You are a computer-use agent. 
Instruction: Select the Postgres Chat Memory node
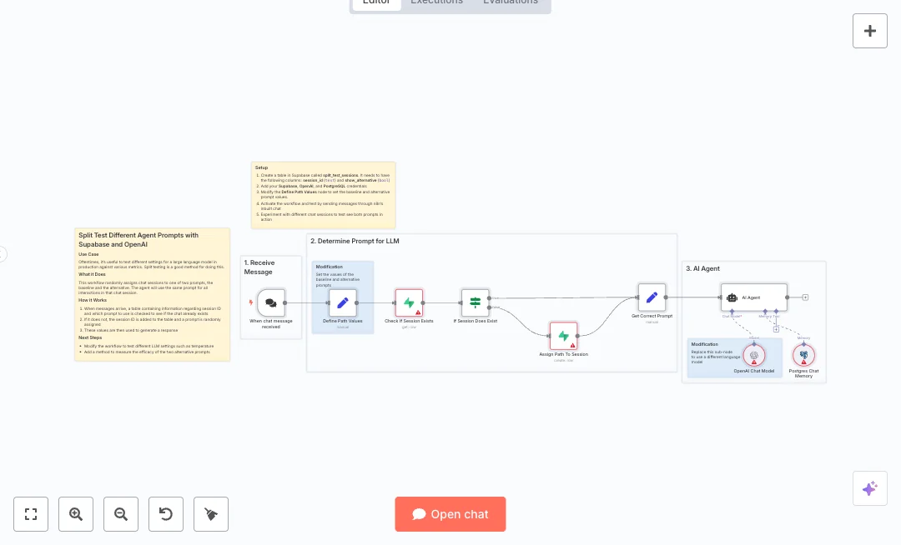[x=803, y=355]
